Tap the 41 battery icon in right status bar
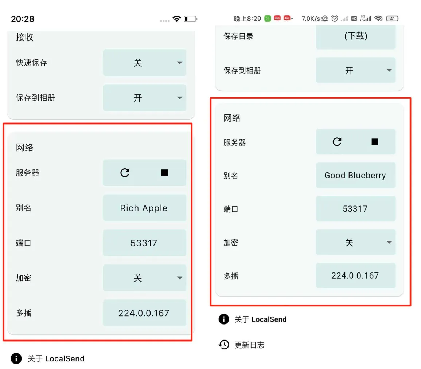The image size is (421, 369). click(x=393, y=19)
